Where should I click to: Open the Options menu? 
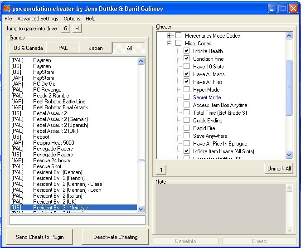point(72,19)
